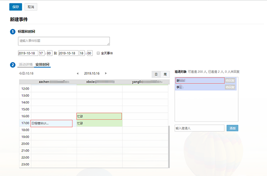
Task: Switch calendar to week view (周)
Action: tap(165, 74)
